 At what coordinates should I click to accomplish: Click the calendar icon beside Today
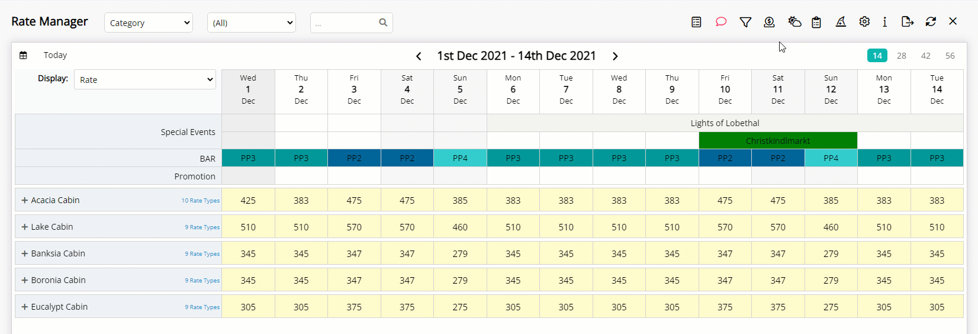pyautogui.click(x=23, y=55)
